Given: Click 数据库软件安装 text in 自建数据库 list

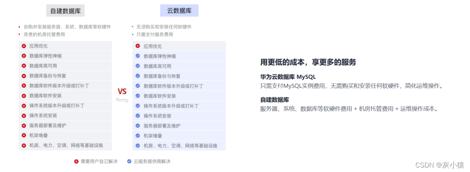Looking at the screenshot, I should coord(46,96).
